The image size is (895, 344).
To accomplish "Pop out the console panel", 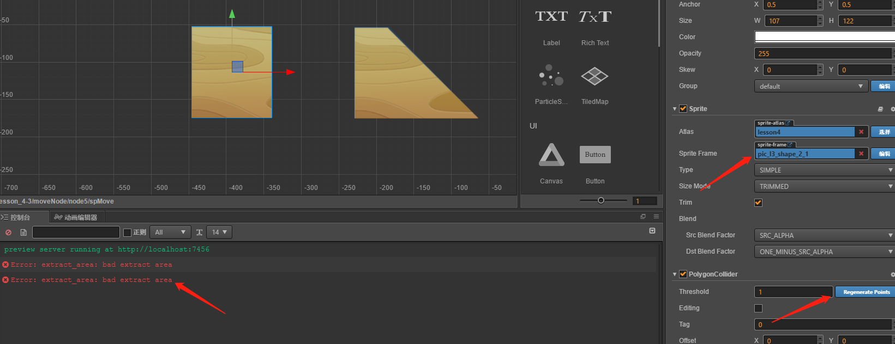I will point(643,217).
